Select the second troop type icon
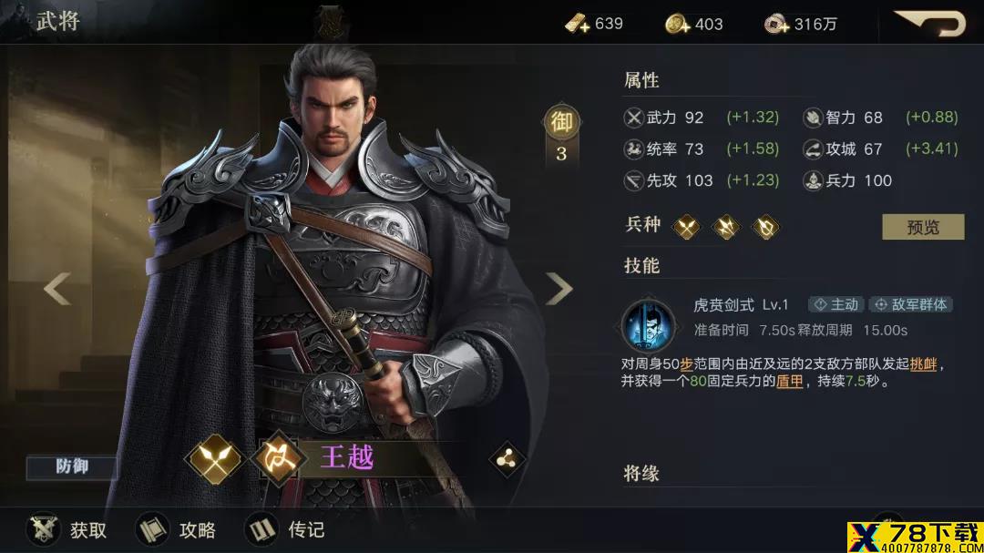The height and width of the screenshot is (553, 984). [726, 227]
